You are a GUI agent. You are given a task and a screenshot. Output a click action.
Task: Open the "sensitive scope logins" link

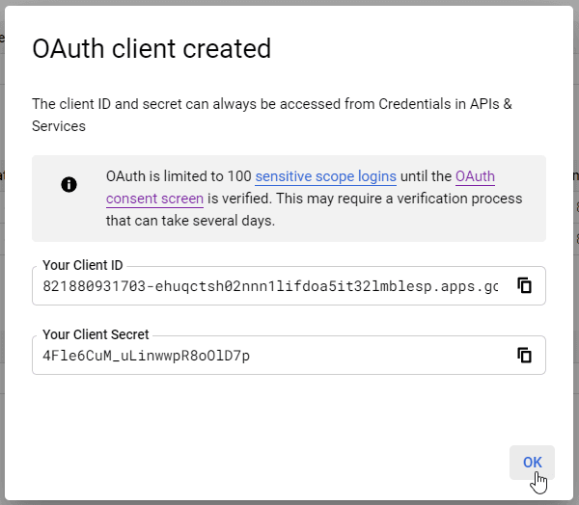[325, 176]
